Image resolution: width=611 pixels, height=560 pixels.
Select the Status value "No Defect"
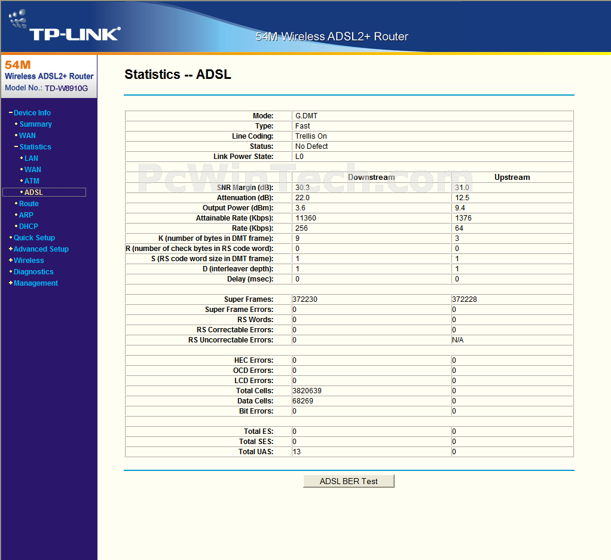pyautogui.click(x=311, y=146)
